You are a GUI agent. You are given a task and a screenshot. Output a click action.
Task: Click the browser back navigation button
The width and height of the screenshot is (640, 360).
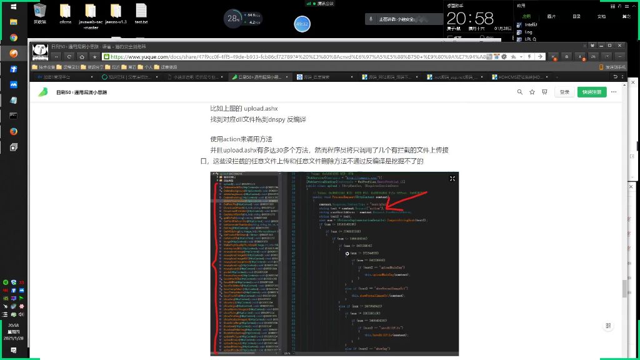click(56, 57)
